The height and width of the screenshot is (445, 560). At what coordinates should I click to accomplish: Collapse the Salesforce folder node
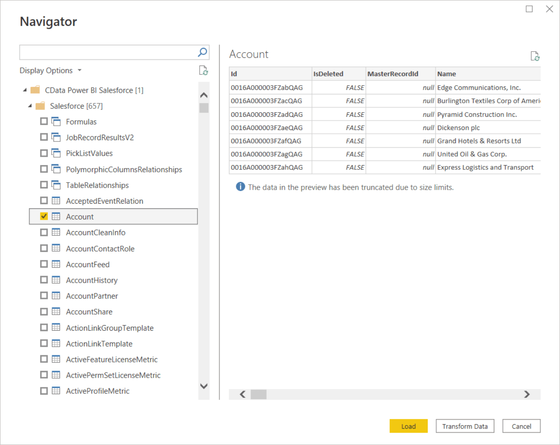pyautogui.click(x=30, y=105)
